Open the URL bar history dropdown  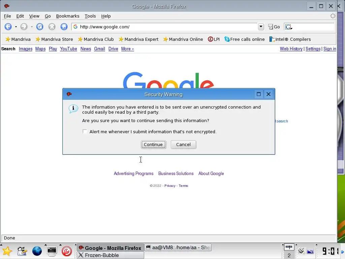[261, 27]
